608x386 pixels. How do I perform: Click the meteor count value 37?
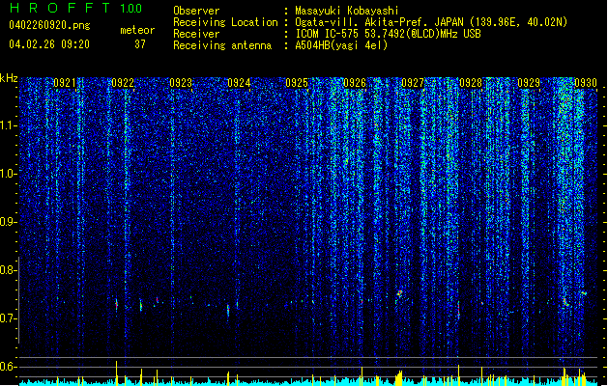coord(140,44)
